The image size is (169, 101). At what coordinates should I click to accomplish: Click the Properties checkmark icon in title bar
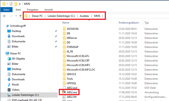click(11, 4)
